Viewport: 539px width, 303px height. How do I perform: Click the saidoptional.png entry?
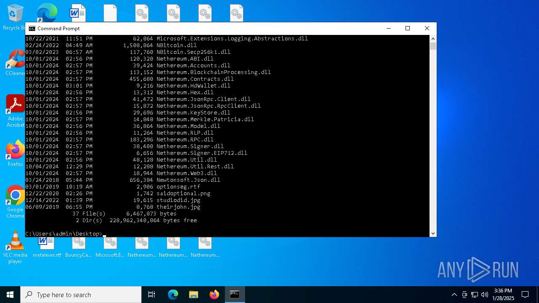[x=184, y=194]
